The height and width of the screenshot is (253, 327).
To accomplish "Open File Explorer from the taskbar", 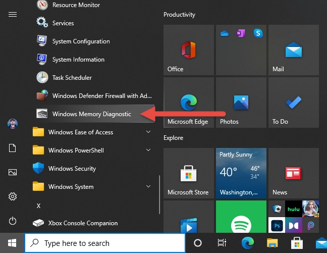I will coord(272,243).
